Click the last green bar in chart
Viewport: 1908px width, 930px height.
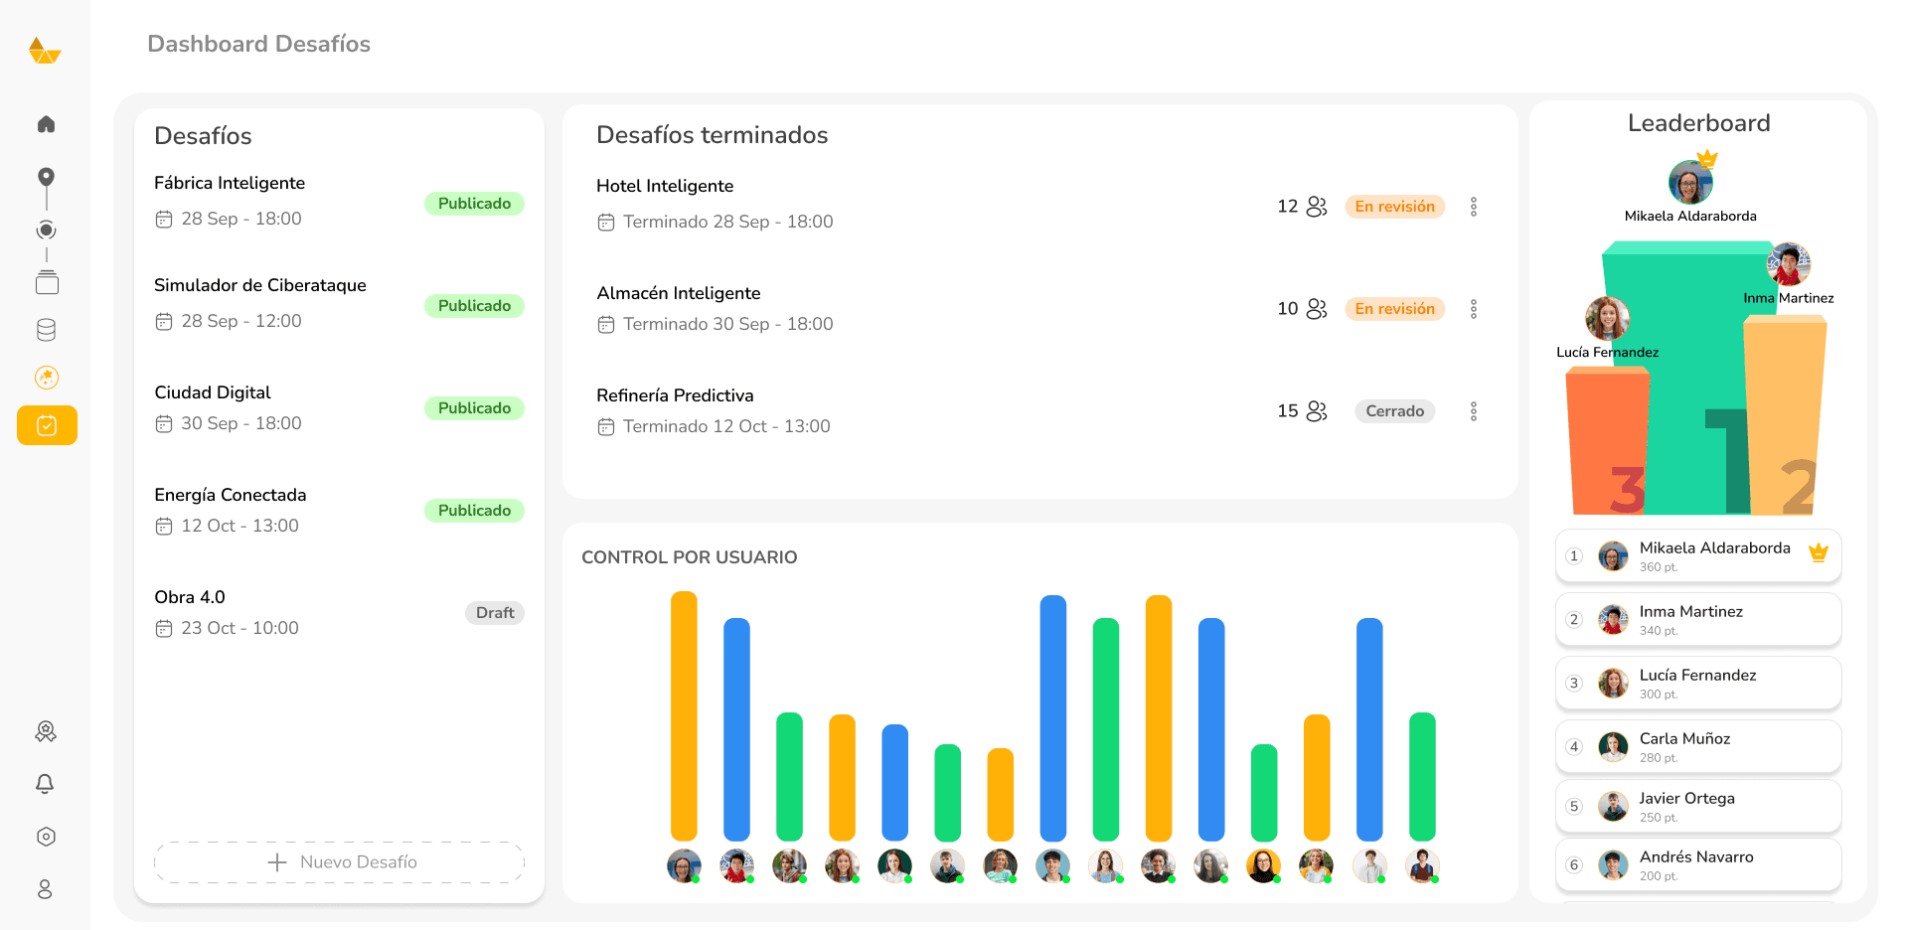coord(1422,777)
